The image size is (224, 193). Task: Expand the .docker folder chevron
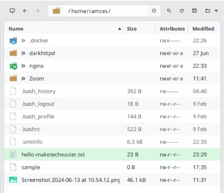tap(23, 40)
